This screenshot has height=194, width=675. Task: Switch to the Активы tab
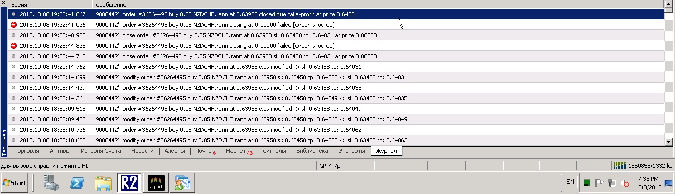tap(60, 151)
